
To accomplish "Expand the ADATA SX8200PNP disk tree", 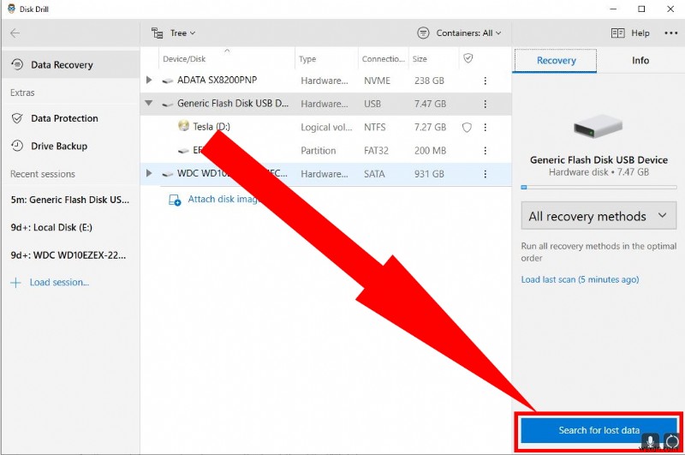I will coord(149,81).
